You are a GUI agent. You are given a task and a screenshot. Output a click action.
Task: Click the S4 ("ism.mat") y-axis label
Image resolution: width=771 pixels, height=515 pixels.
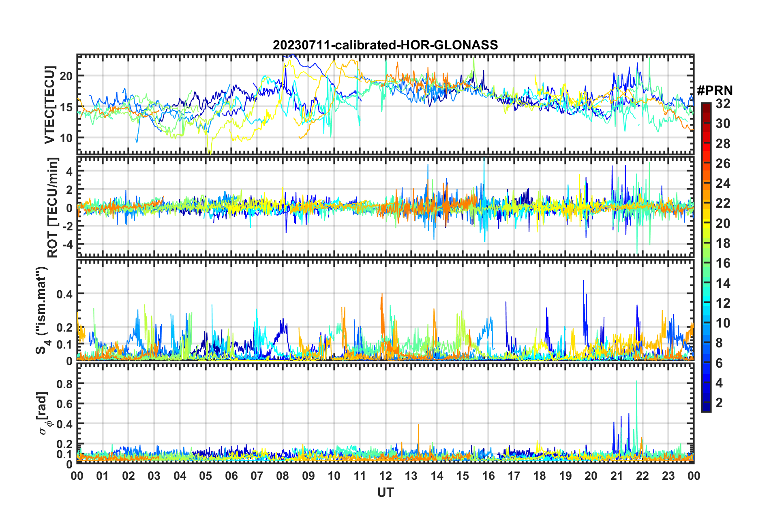[x=42, y=310]
